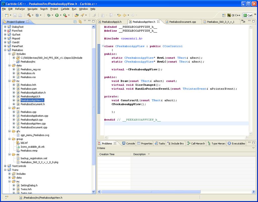Select bld.inf file in the tree

[x=24, y=143]
